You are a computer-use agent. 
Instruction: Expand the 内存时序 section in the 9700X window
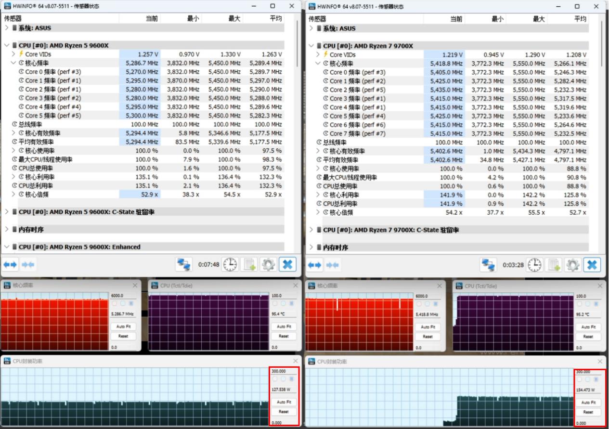coord(311,247)
